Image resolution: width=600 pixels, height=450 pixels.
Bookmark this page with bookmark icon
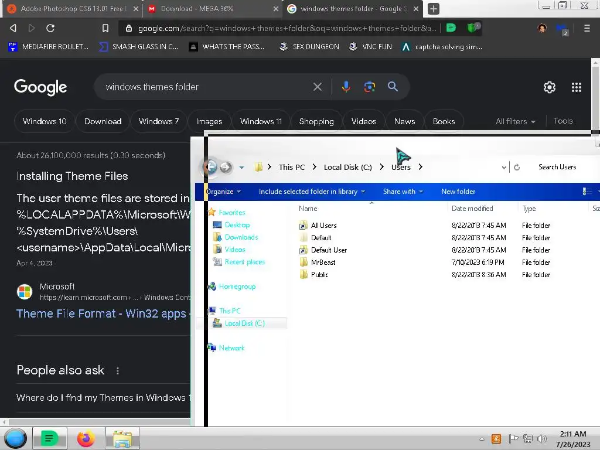tap(105, 28)
